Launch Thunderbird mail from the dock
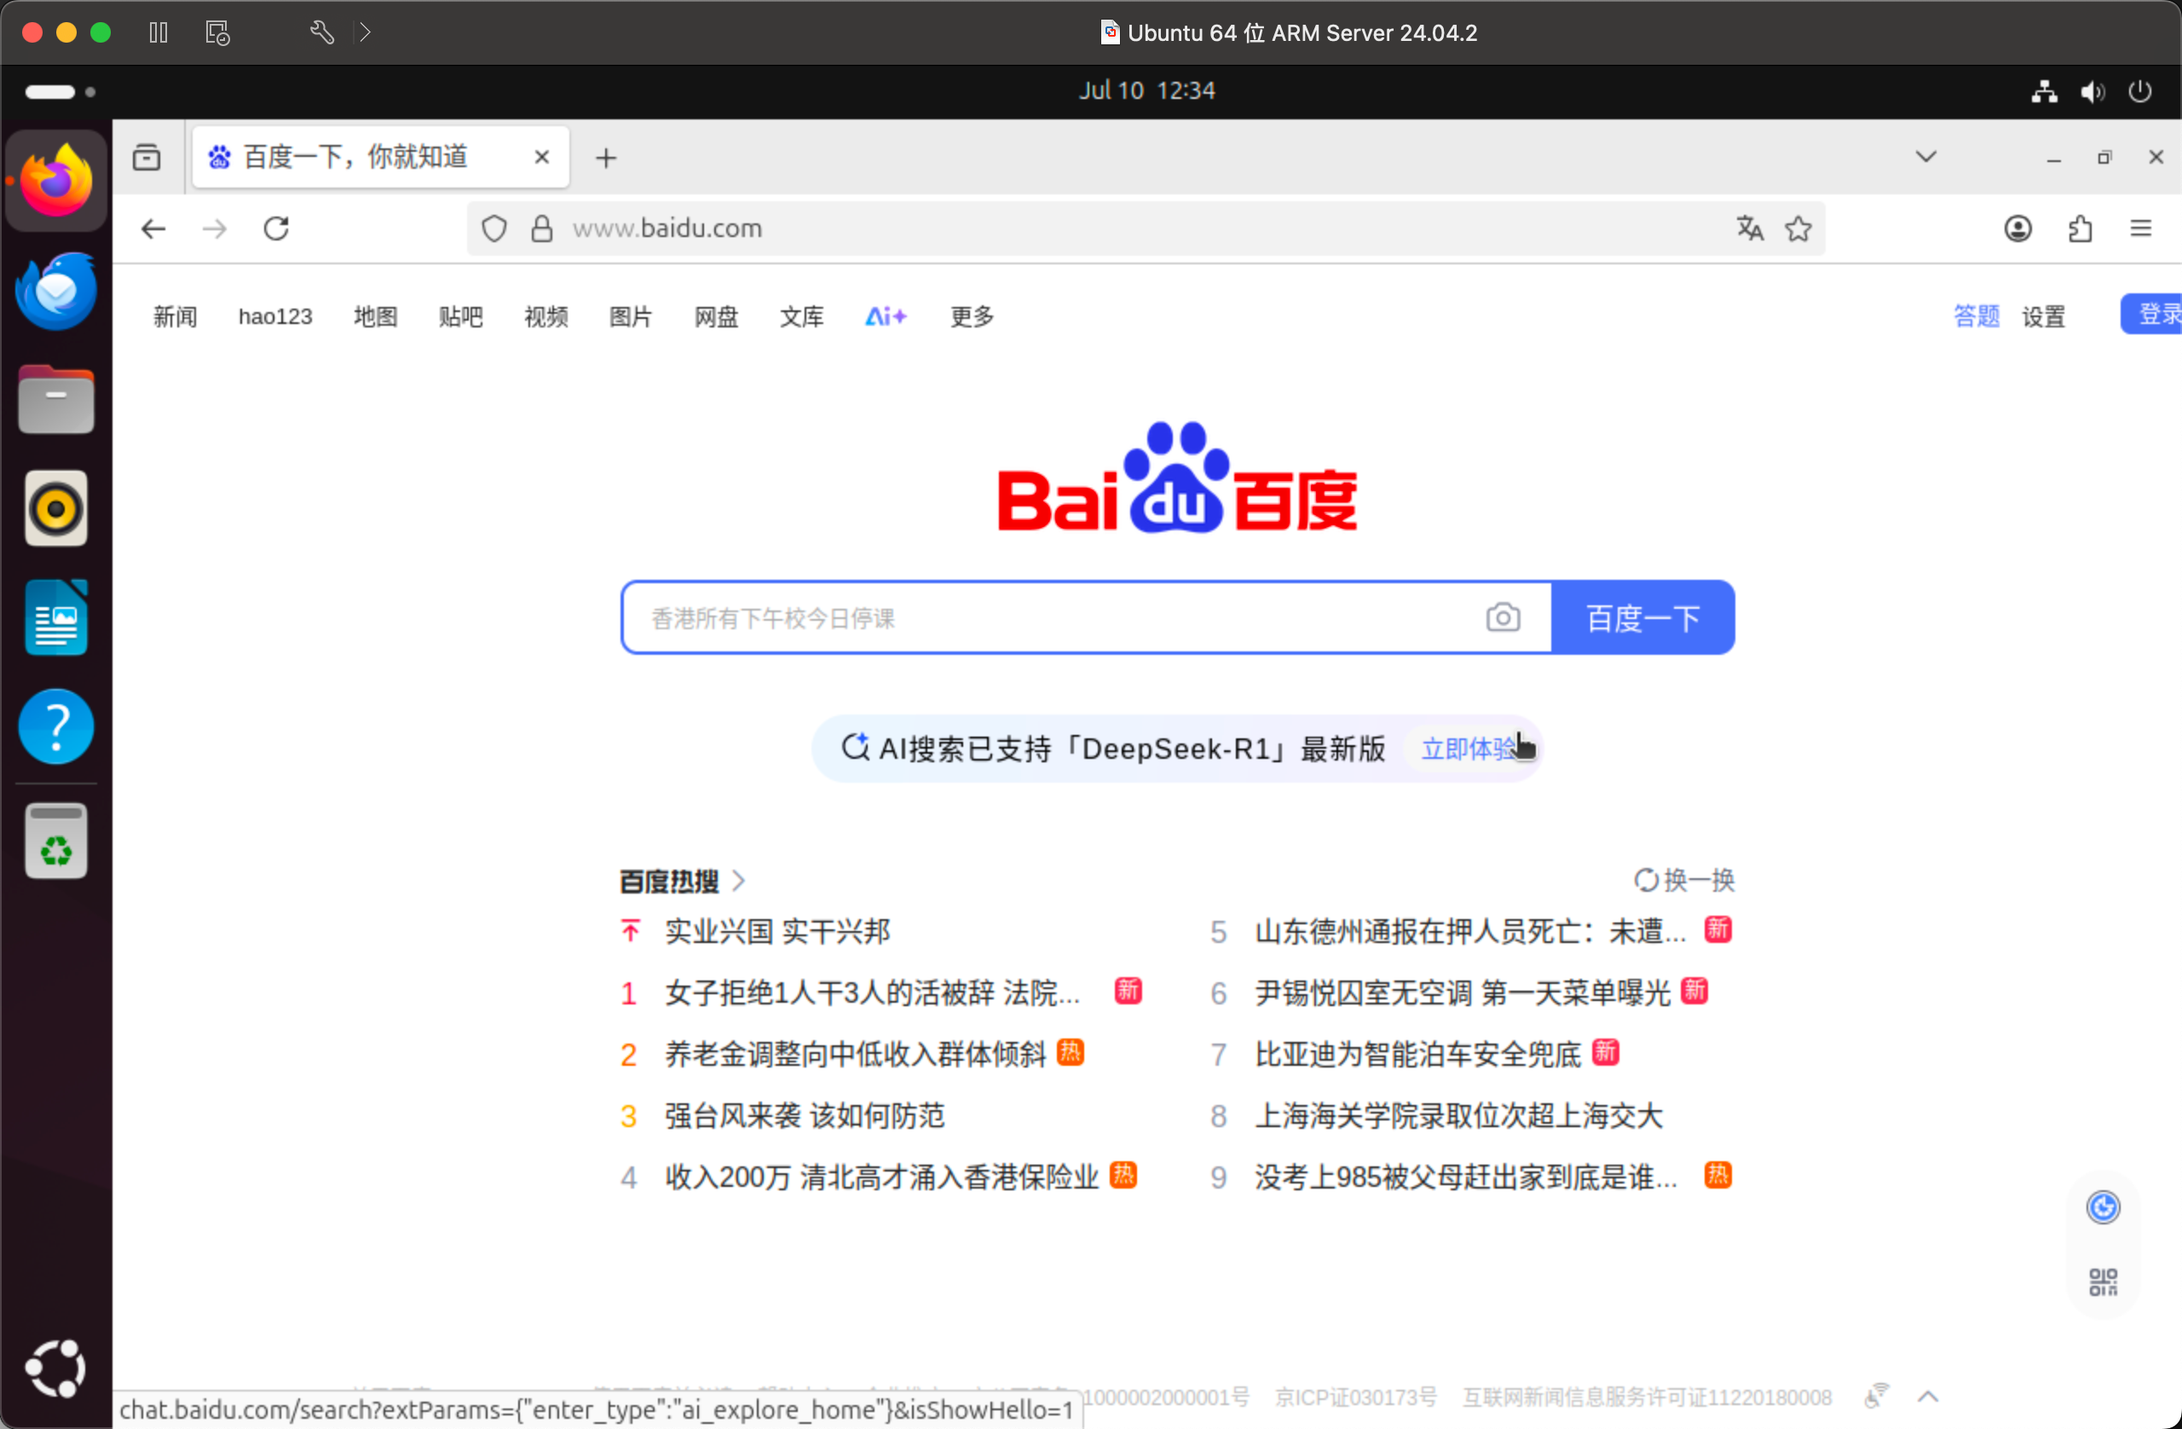Image resolution: width=2182 pixels, height=1429 pixels. [x=56, y=290]
